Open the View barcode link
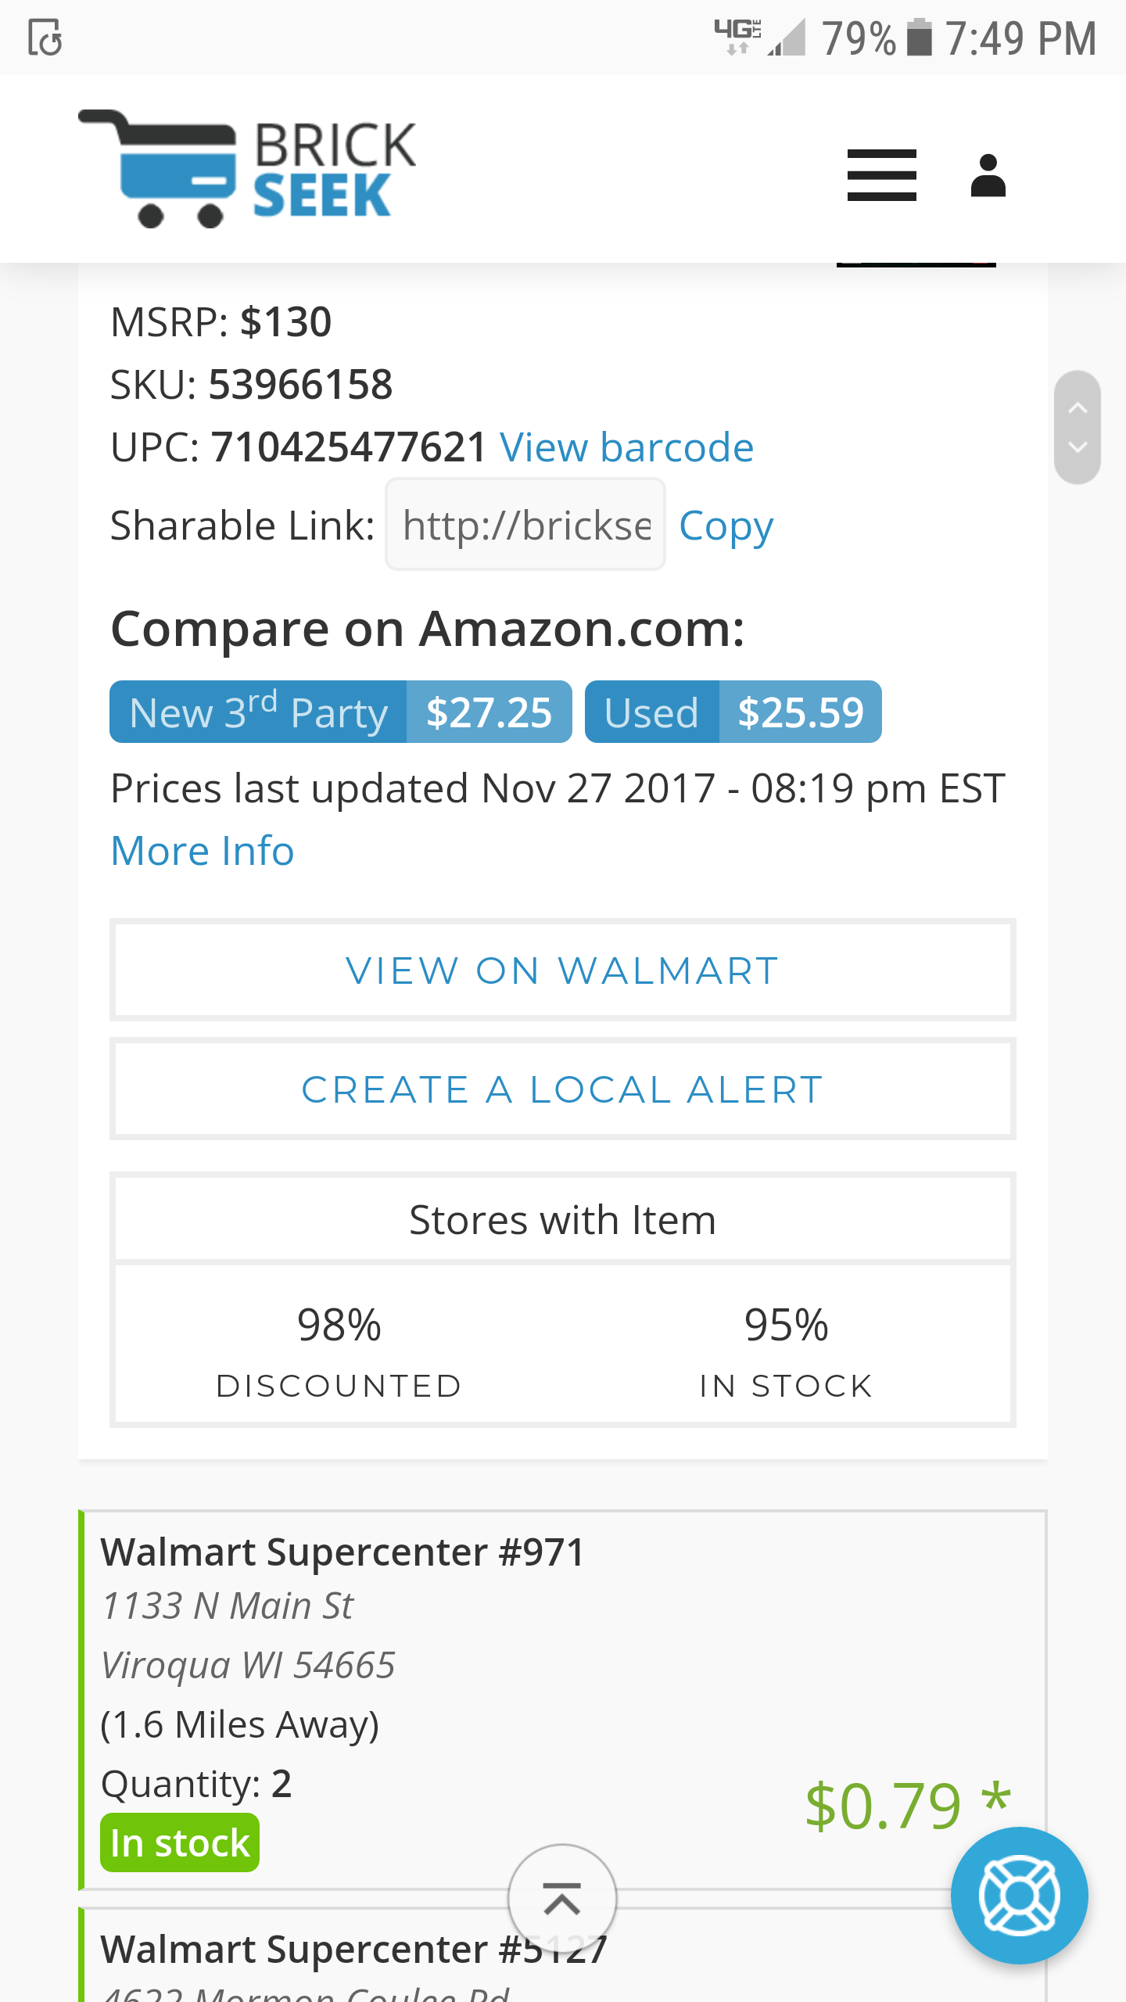1126x2002 pixels. tap(626, 447)
